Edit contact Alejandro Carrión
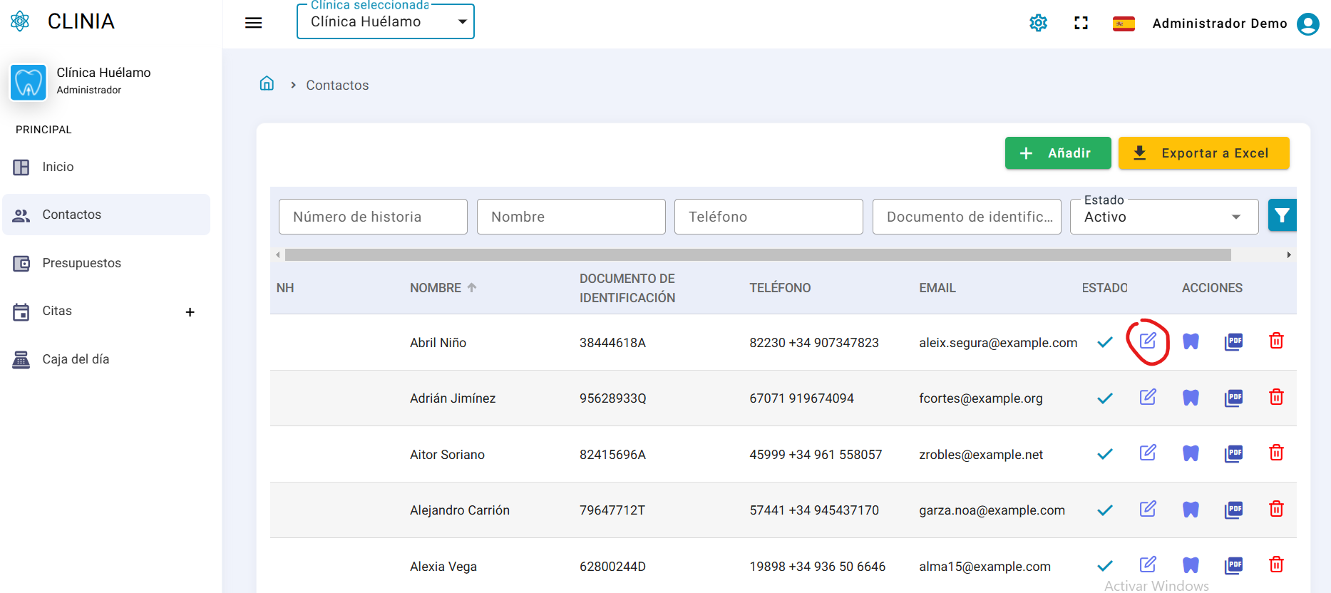The height and width of the screenshot is (593, 1331). (x=1148, y=509)
